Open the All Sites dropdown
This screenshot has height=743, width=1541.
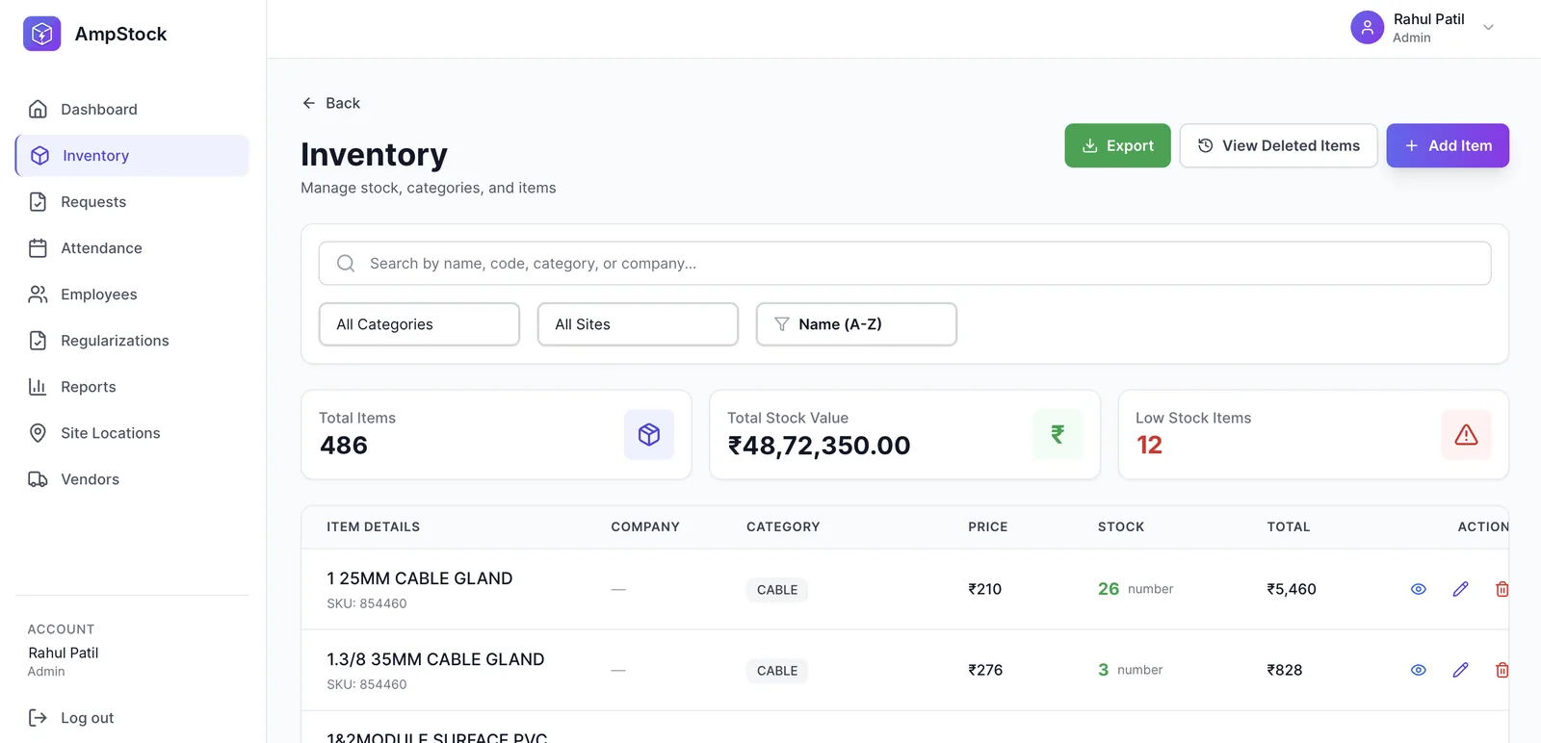[x=638, y=324]
